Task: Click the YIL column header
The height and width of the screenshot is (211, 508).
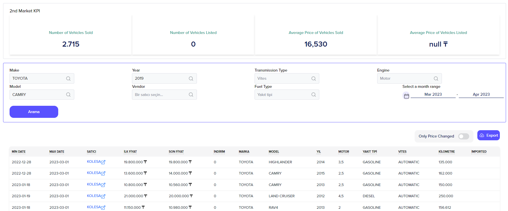Action: 319,152
